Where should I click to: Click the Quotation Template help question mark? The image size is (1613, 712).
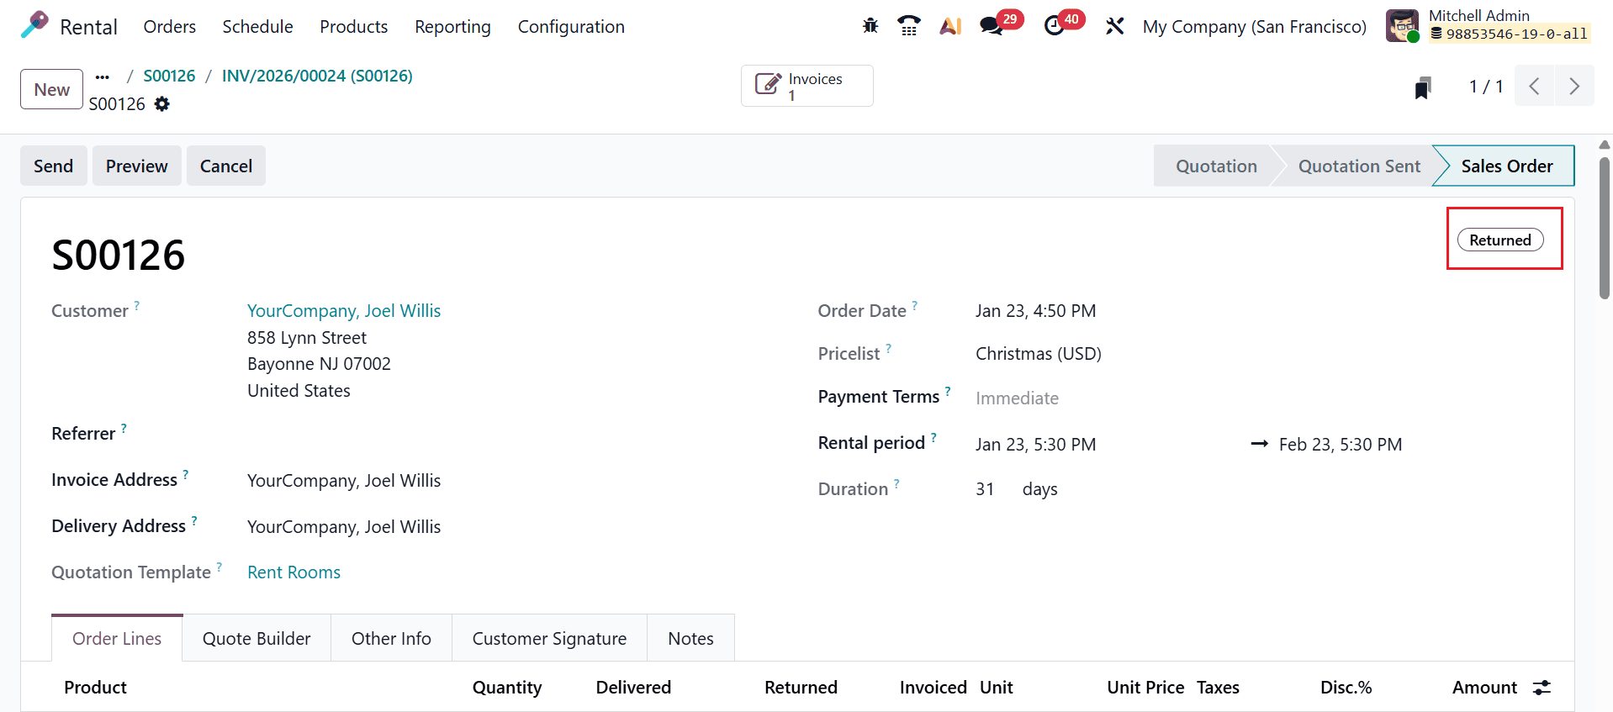219,567
